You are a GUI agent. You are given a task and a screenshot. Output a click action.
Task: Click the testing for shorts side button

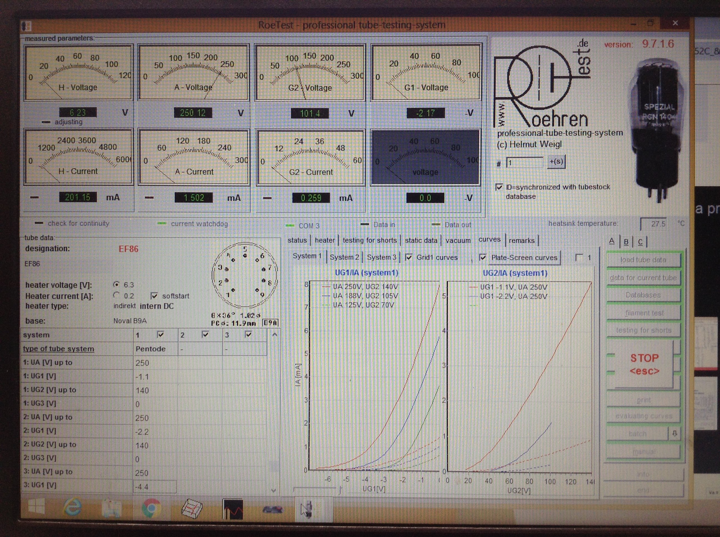644,330
